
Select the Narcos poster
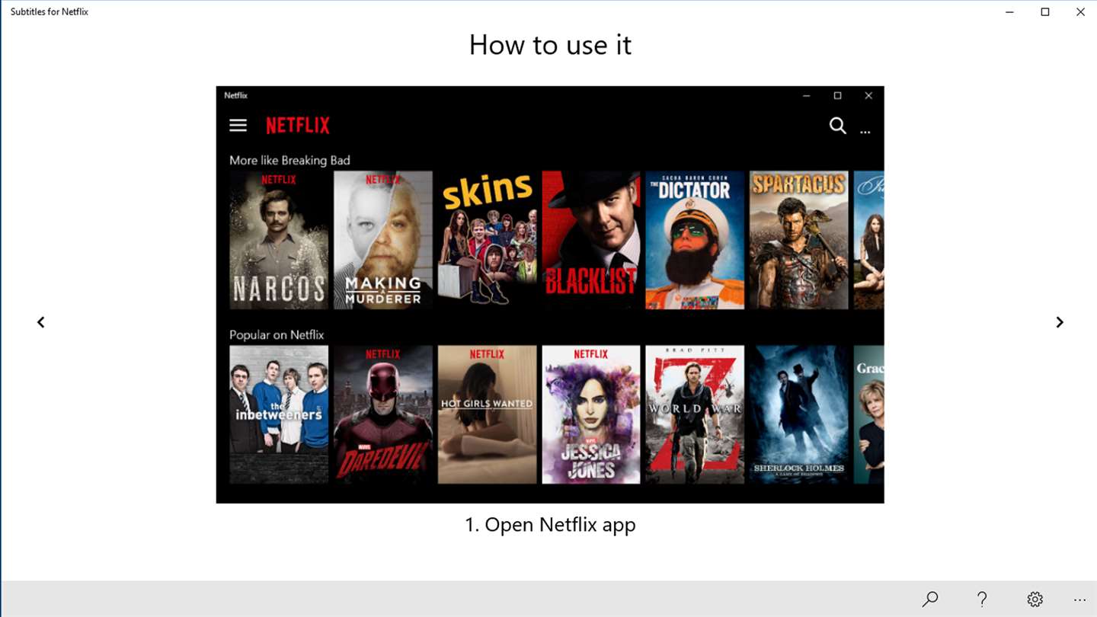(x=279, y=240)
